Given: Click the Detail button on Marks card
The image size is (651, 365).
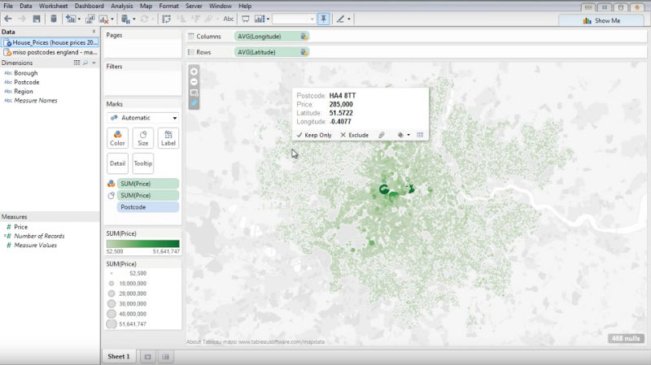Looking at the screenshot, I should 117,163.
